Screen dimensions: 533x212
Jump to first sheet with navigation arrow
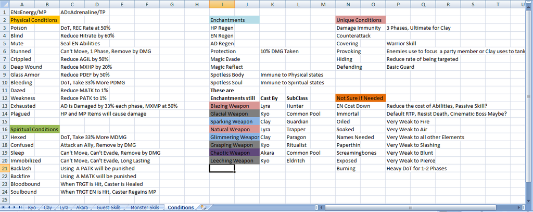pos(4,207)
